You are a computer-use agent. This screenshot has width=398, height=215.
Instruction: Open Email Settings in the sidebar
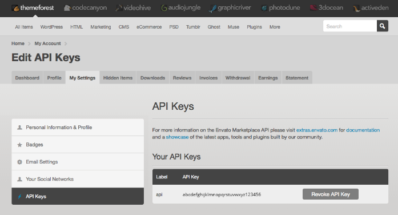click(x=78, y=162)
